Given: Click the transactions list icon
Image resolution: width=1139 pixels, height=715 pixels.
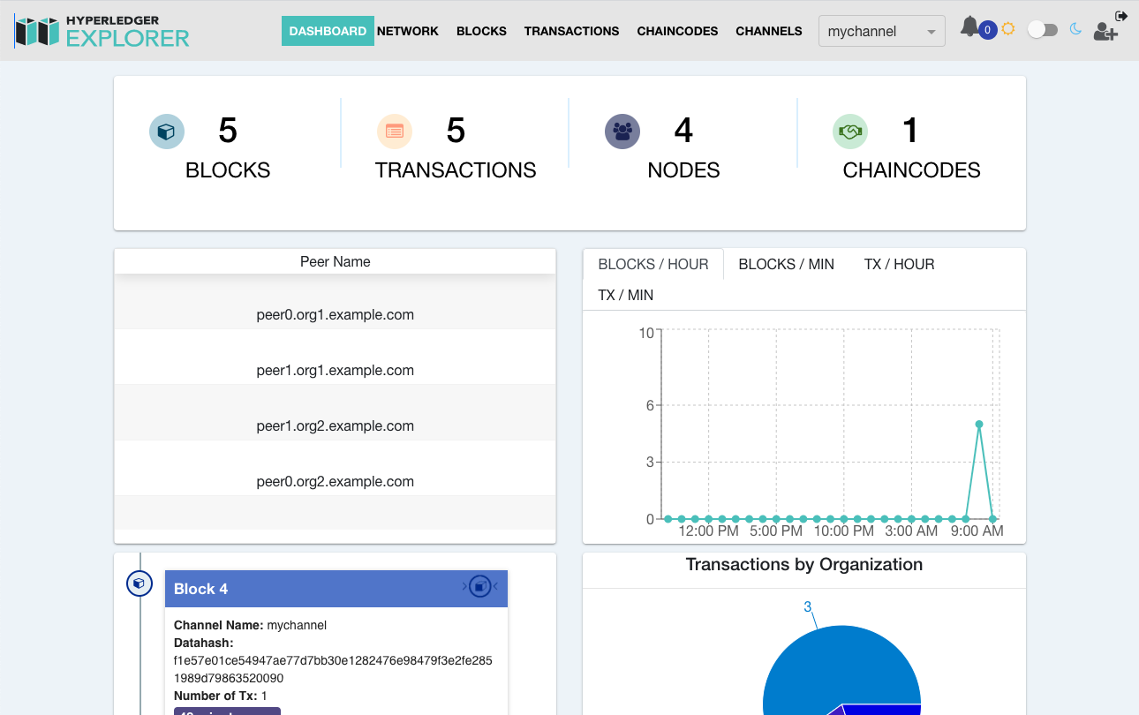Looking at the screenshot, I should click(395, 132).
